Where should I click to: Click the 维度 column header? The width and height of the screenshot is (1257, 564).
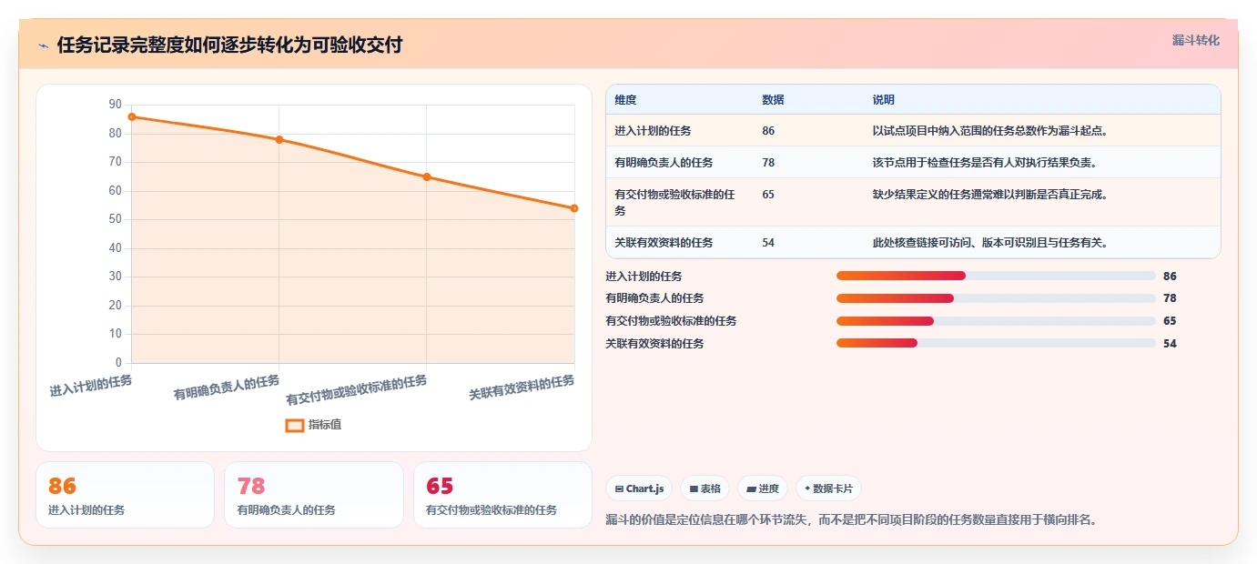pyautogui.click(x=625, y=100)
